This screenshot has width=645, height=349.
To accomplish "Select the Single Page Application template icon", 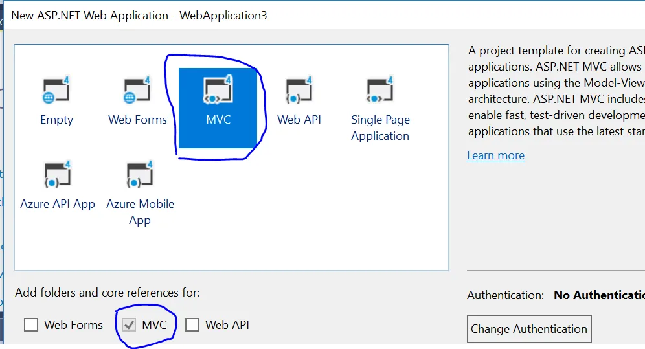I will [379, 90].
